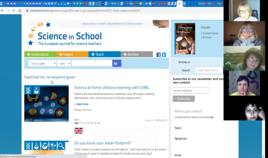
Task: Open the Inspire menu tab
Action: (x=72, y=54)
